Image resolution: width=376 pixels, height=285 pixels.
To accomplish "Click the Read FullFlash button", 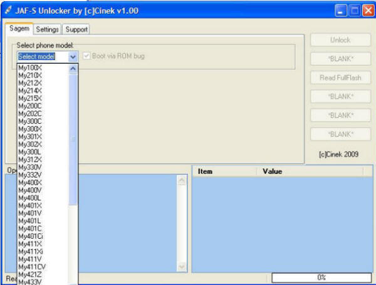I will (x=340, y=77).
